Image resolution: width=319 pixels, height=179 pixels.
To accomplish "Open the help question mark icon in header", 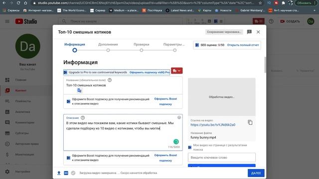I will [271, 21].
